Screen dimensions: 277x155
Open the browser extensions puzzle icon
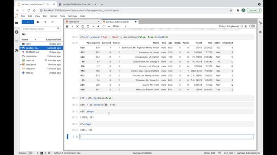[238, 10]
